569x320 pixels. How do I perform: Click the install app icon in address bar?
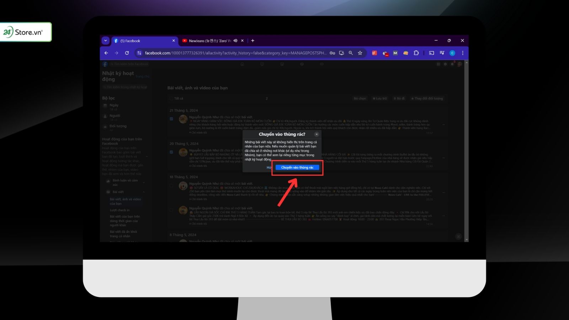tap(341, 53)
